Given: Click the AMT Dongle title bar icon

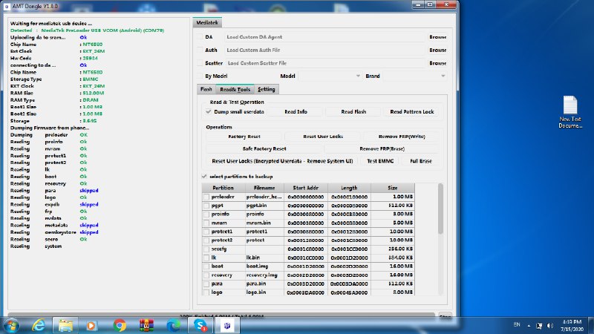Looking at the screenshot, I should pyautogui.click(x=7, y=7).
